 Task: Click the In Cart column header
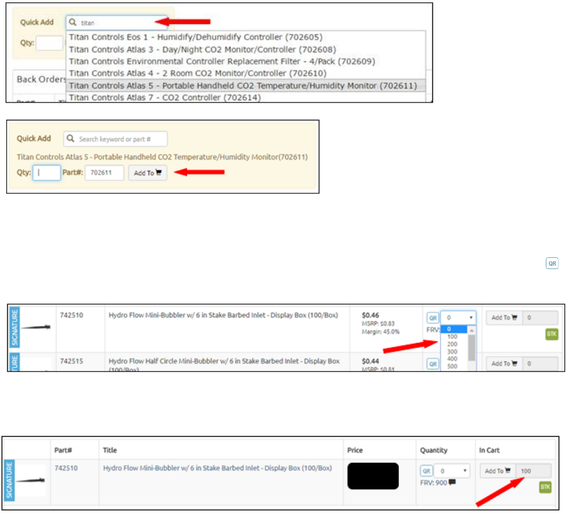coord(489,450)
